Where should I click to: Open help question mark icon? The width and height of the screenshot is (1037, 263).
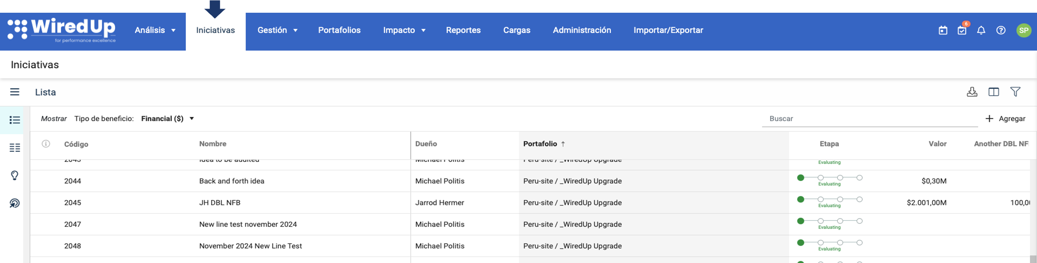click(1001, 31)
